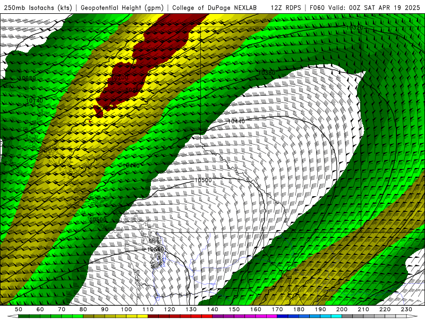Select the 130 kt label on the color scale
Image resolution: width=425 pixels, height=319 pixels.
click(x=191, y=309)
